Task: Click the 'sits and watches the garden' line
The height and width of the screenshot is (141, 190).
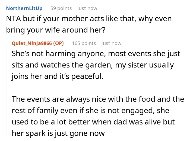Action: coord(93,65)
